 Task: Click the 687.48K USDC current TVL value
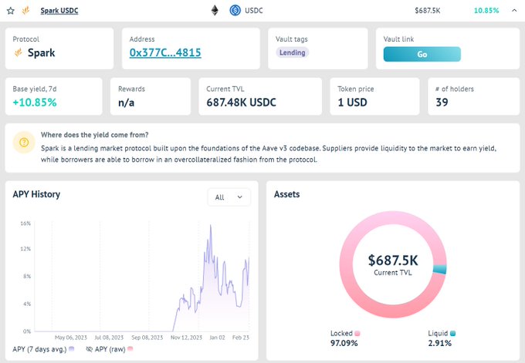[x=241, y=103]
